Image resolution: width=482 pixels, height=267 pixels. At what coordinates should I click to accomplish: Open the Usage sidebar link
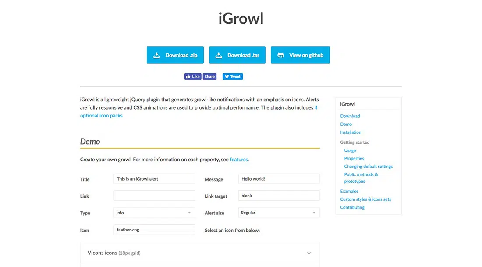click(350, 150)
